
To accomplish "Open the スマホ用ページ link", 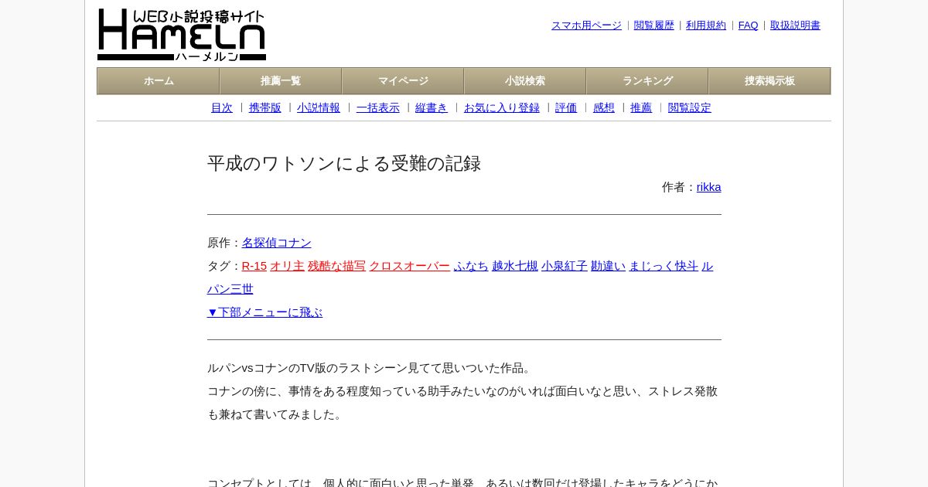I will [586, 26].
